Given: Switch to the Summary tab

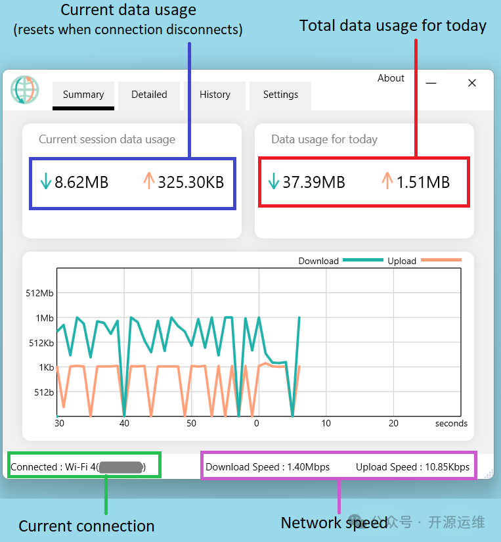Looking at the screenshot, I should coord(83,95).
